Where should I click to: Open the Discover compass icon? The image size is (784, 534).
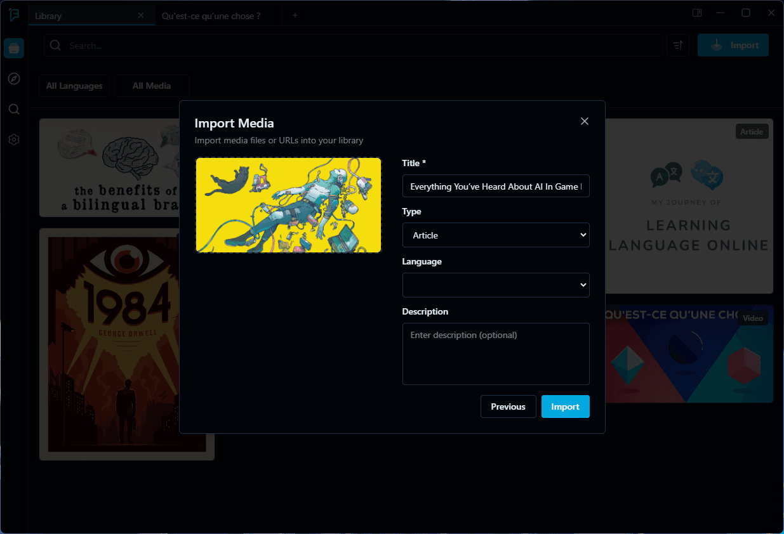coord(14,79)
